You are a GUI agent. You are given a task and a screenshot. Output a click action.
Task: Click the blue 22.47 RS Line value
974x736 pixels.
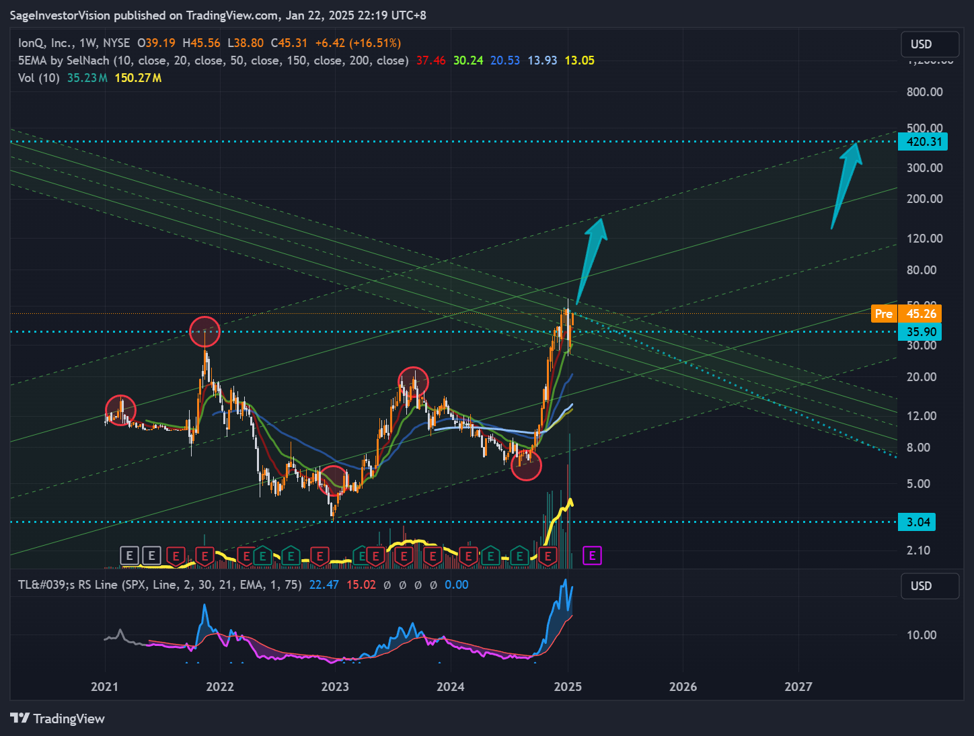(324, 585)
